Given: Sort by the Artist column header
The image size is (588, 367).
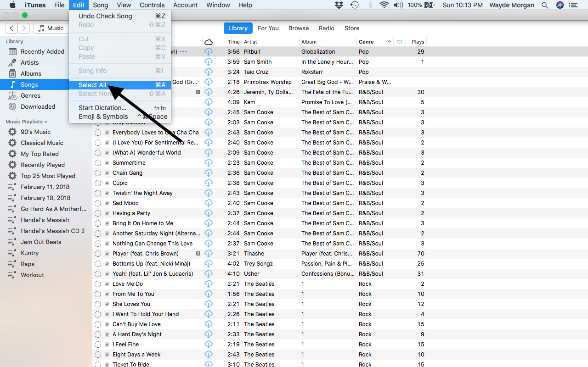Looking at the screenshot, I should 270,42.
